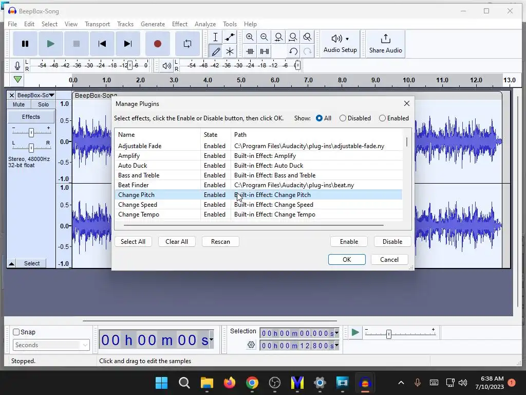Click the Zoom Out magnifier

click(x=264, y=37)
